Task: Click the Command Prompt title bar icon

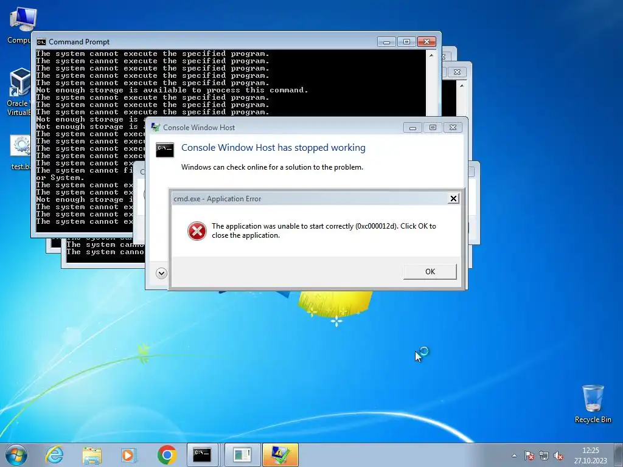Action: point(41,42)
